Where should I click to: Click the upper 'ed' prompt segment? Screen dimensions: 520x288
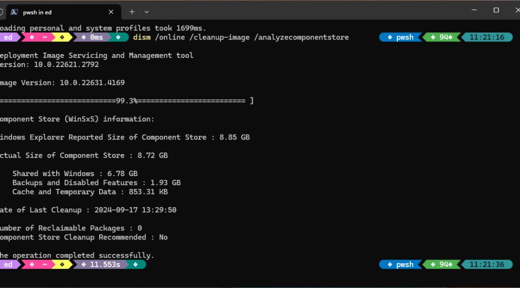pos(9,37)
